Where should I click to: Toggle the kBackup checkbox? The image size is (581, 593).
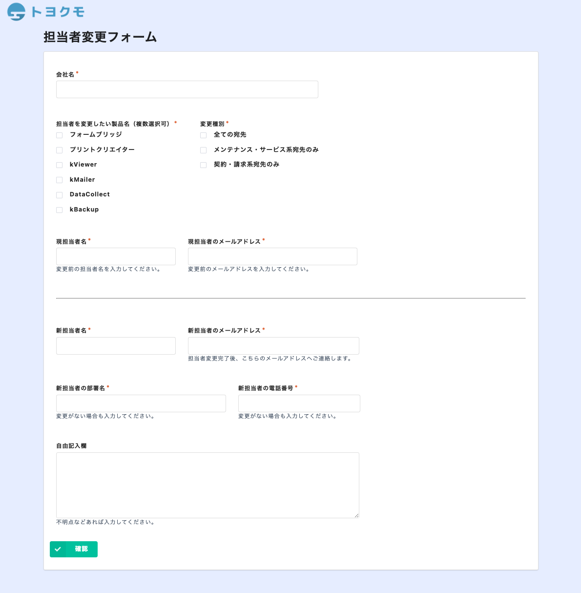60,210
